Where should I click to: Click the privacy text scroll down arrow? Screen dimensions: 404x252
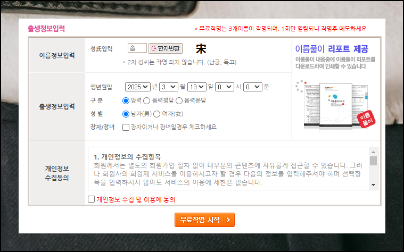click(373, 185)
